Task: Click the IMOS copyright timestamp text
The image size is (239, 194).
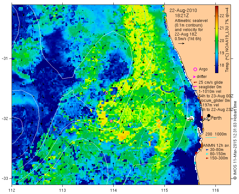Action: click(235, 140)
